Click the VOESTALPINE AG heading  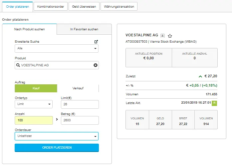coord(142,35)
